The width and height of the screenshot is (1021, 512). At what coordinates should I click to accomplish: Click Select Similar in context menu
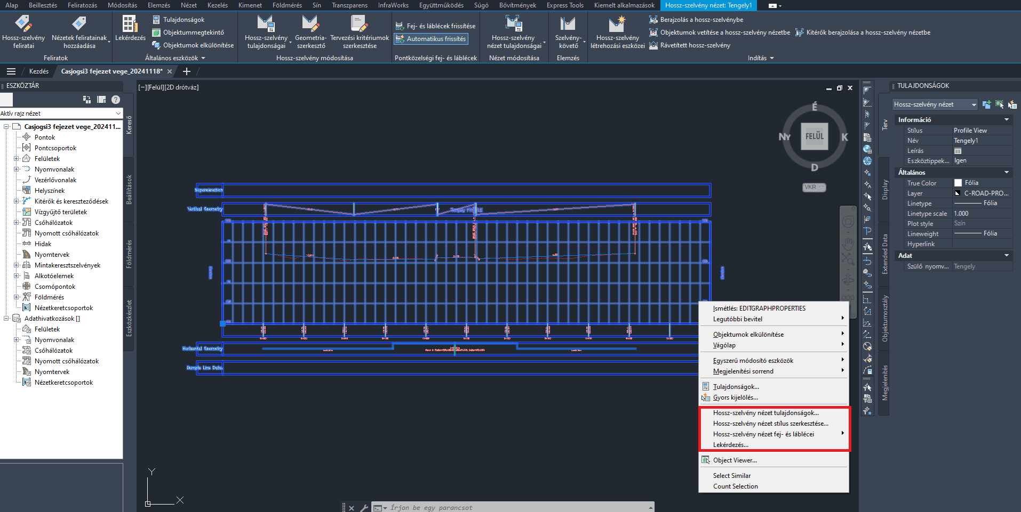pos(773,476)
